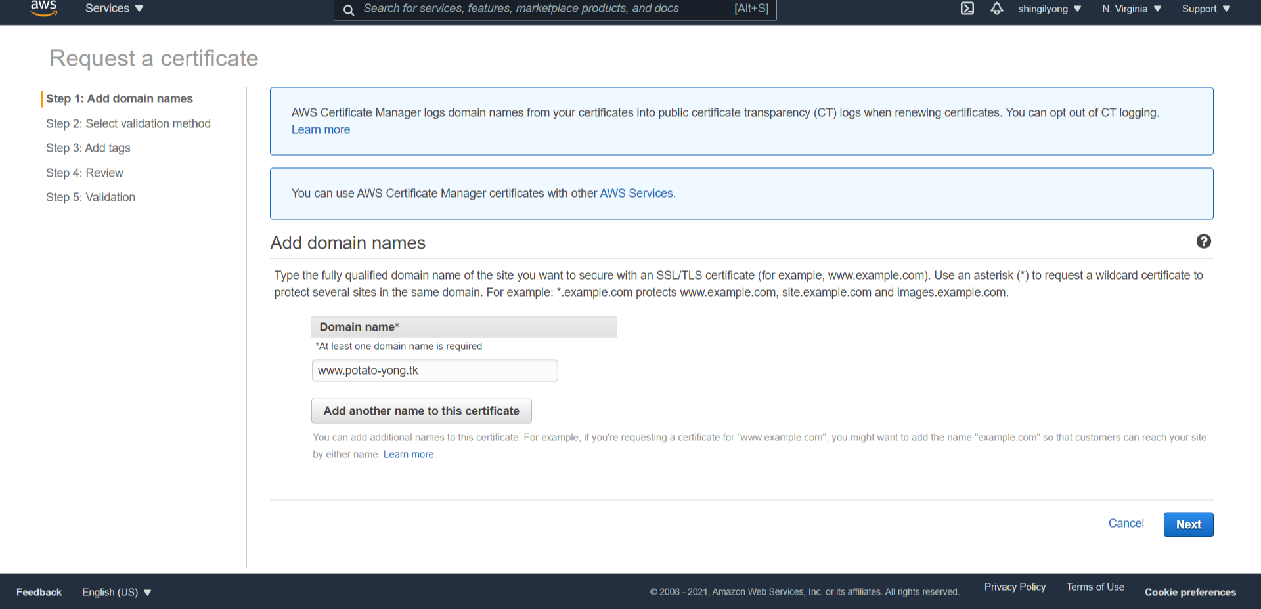Click Add another name to this certificate
This screenshot has height=609, width=1261.
422,411
